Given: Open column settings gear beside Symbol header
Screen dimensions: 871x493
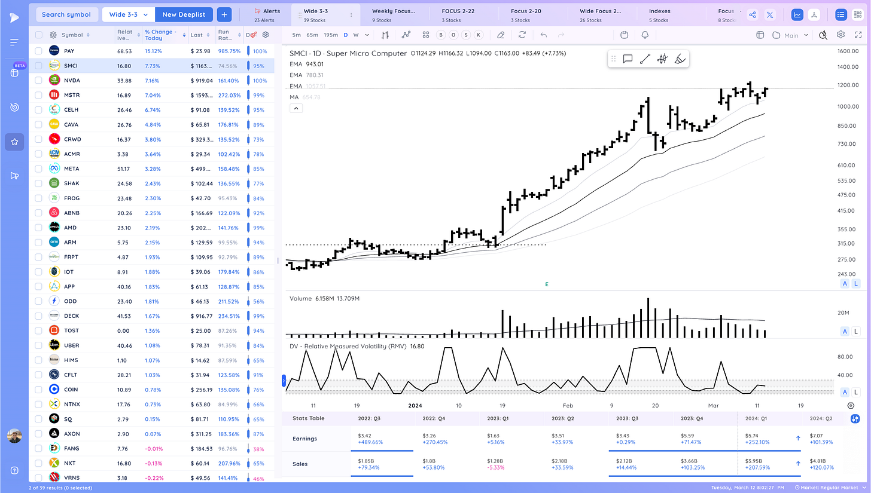Looking at the screenshot, I should (53, 35).
